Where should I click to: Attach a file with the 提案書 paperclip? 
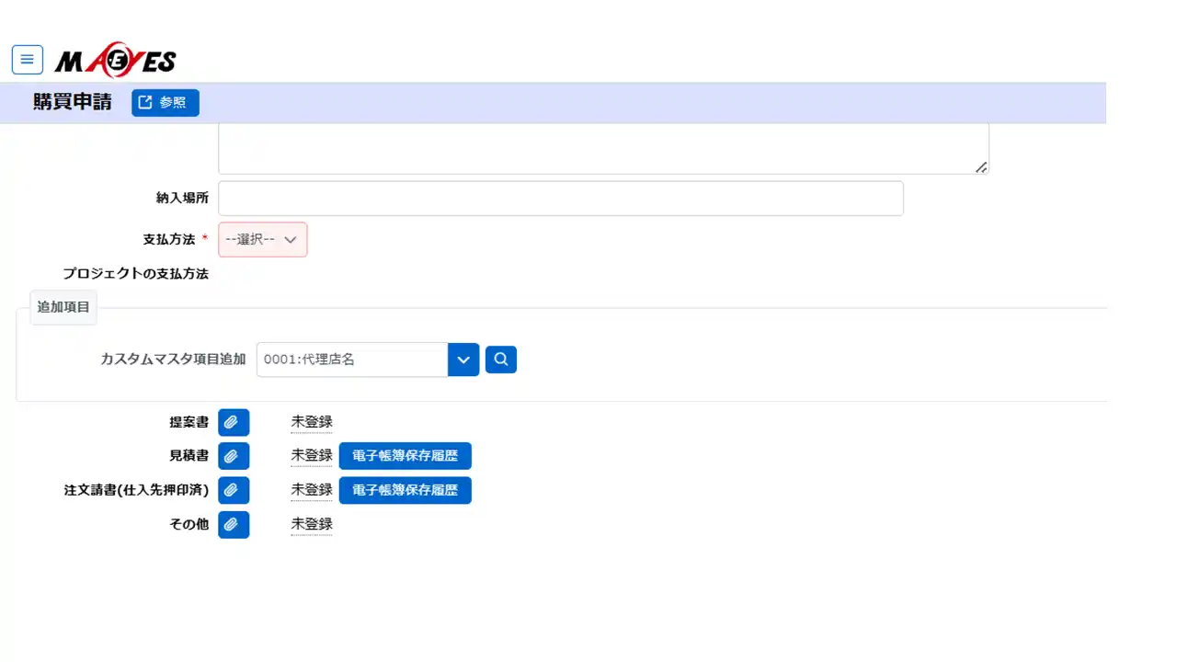click(x=234, y=422)
